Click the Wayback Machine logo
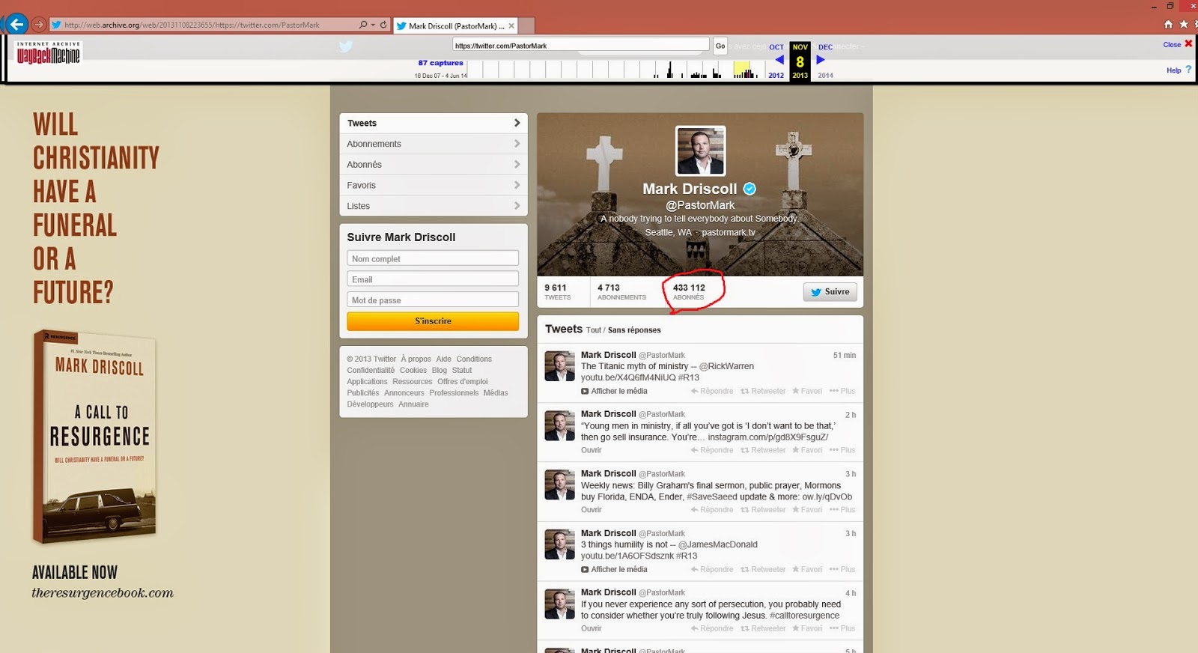The height and width of the screenshot is (653, 1198). [x=49, y=53]
